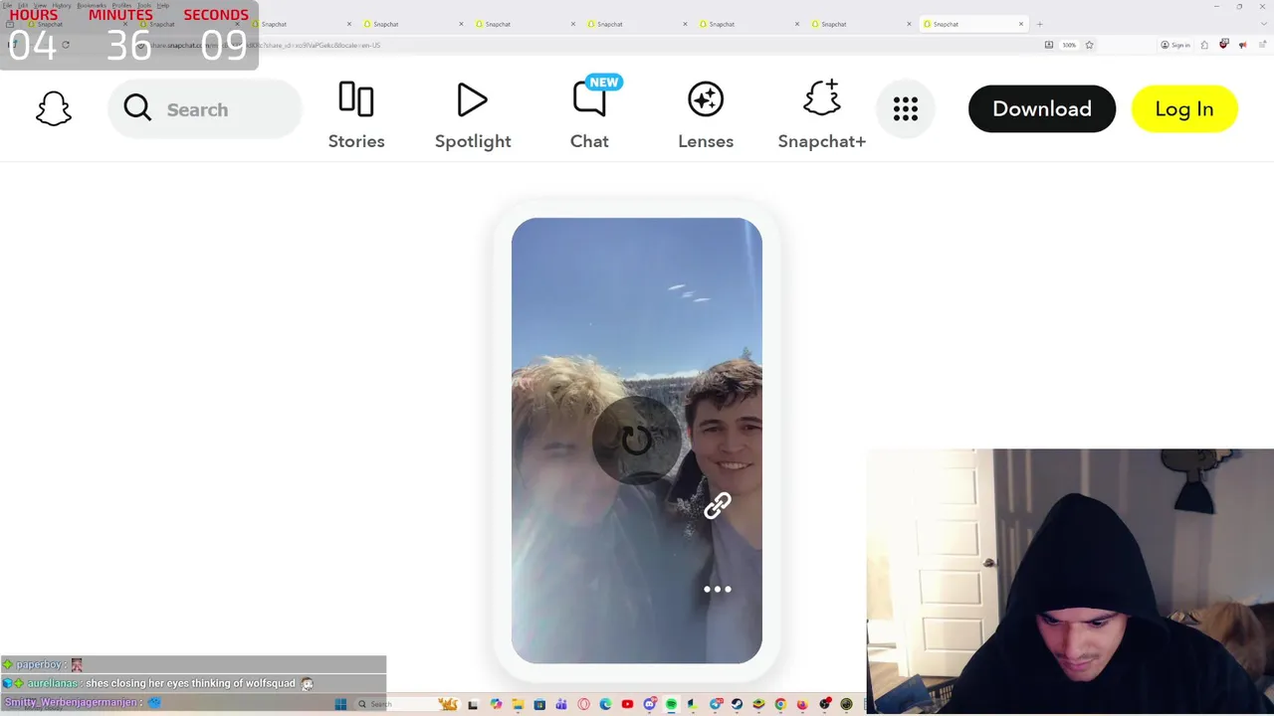Open Spotify from the taskbar
This screenshot has width=1274, height=716.
[672, 704]
